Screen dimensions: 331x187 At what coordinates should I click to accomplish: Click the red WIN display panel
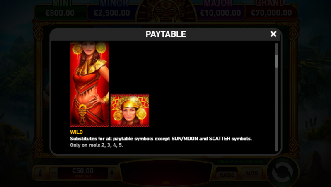tap(166, 173)
